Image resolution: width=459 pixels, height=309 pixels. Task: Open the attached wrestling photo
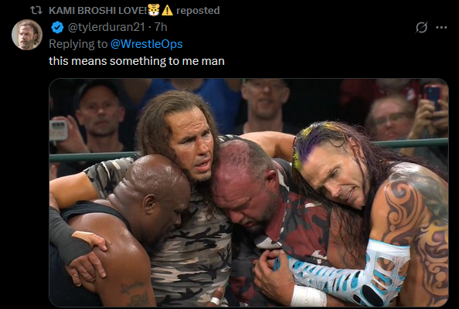249,192
